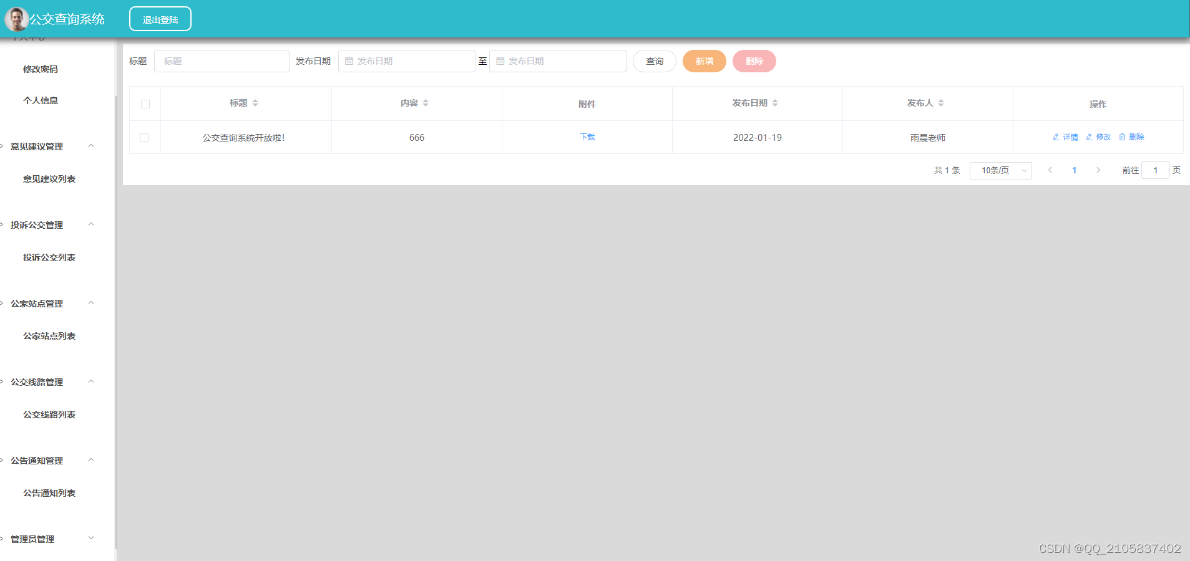Sort table by the 内容 column arrows
The height and width of the screenshot is (561, 1190).
[426, 103]
